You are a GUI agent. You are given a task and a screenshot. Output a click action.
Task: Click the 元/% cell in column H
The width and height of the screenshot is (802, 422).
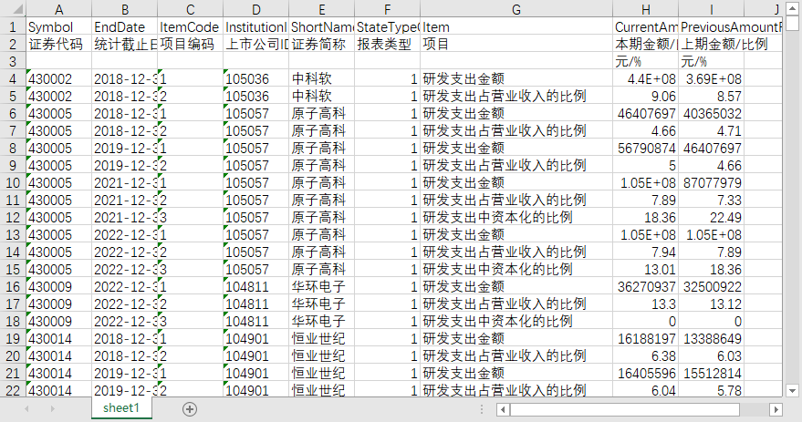tap(646, 61)
